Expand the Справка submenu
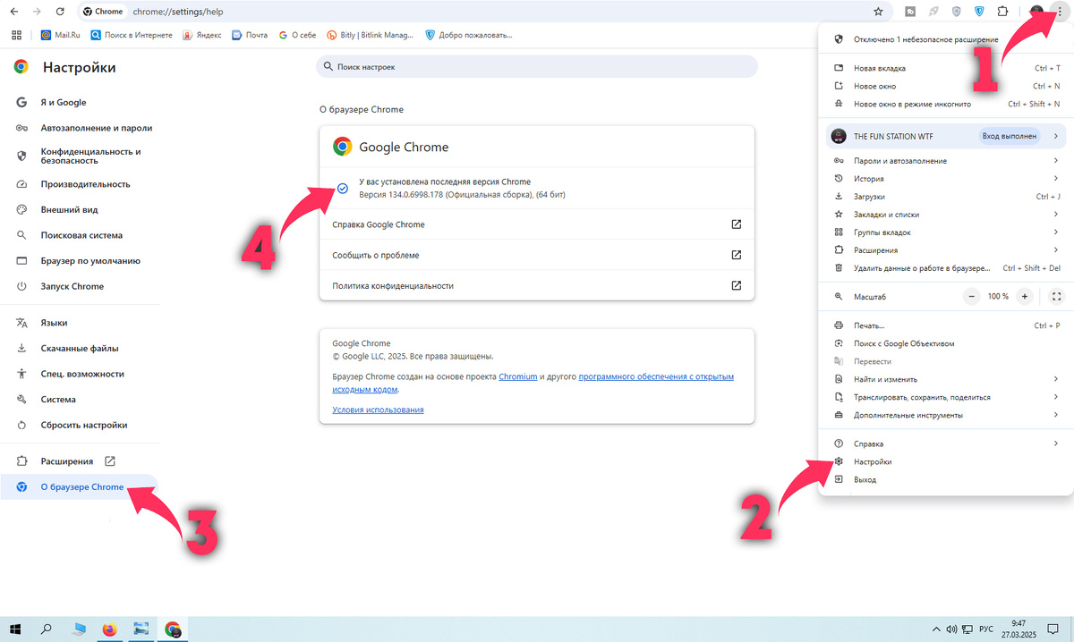Screen dimensions: 1074x642 coord(946,443)
